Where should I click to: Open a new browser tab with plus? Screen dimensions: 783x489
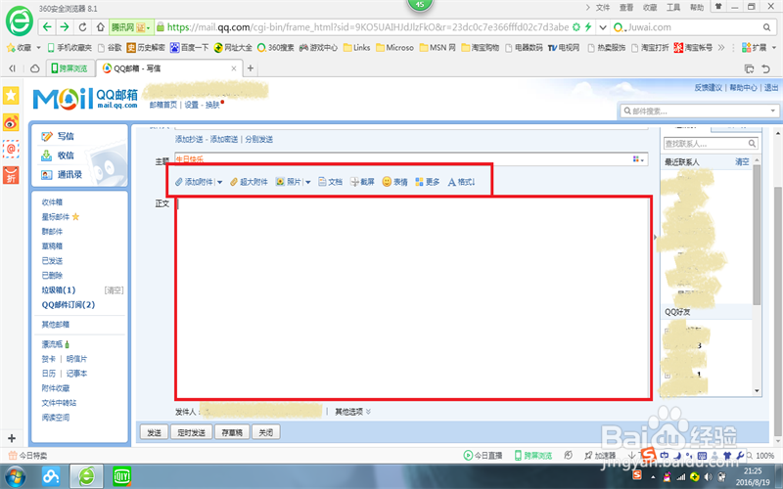coord(251,68)
